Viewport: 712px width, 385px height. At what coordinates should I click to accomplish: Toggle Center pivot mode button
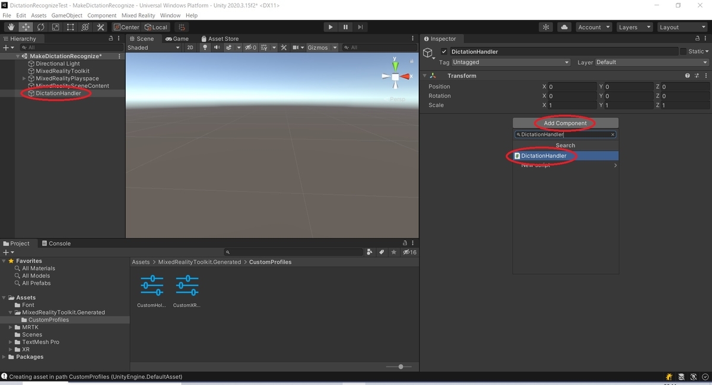click(x=126, y=27)
